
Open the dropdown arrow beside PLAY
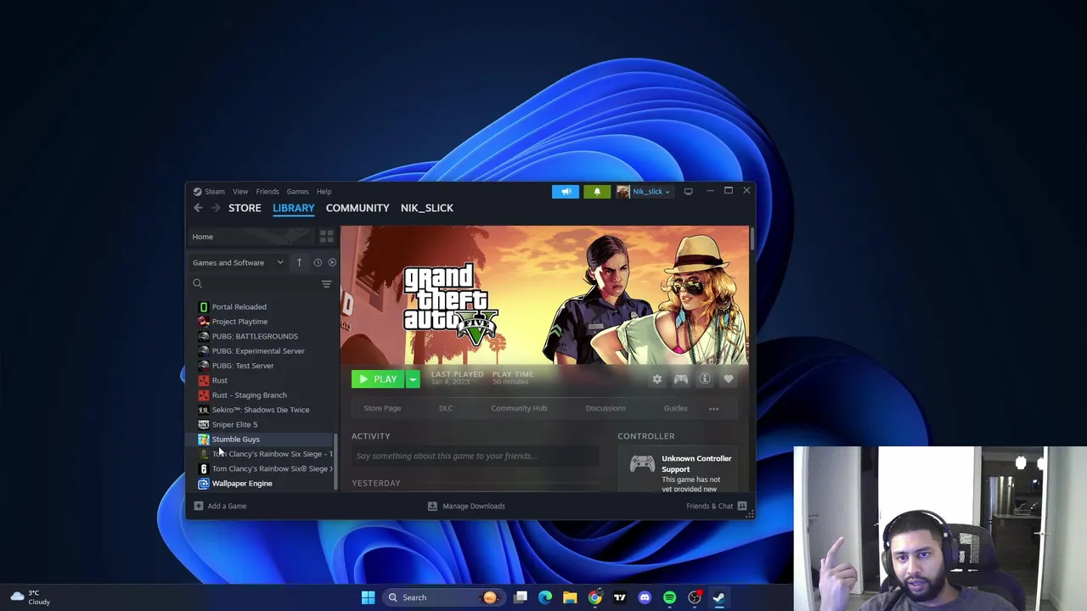[x=413, y=379]
